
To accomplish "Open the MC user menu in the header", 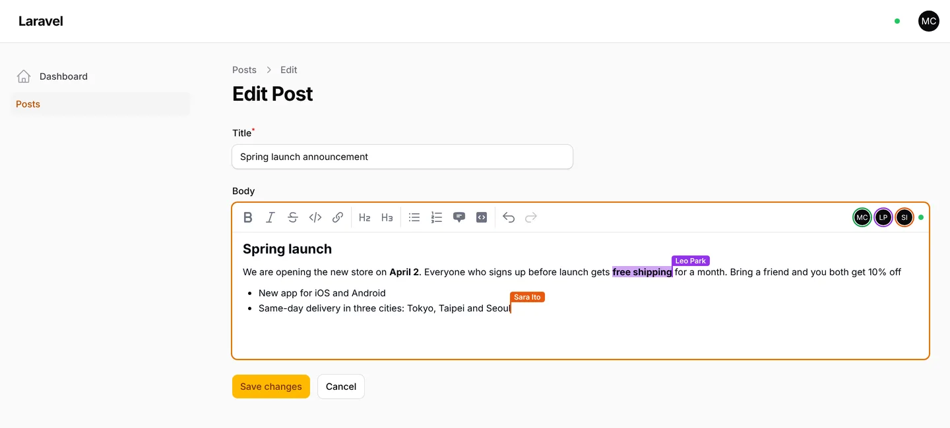I will [929, 21].
